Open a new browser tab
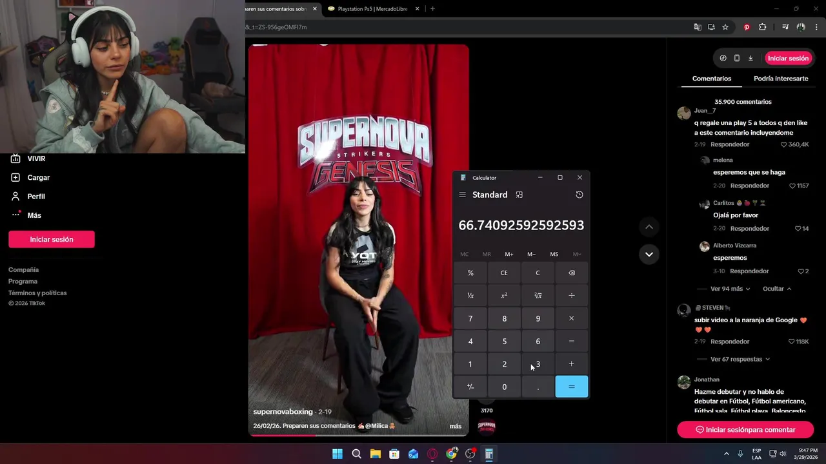This screenshot has width=826, height=464. [432, 8]
